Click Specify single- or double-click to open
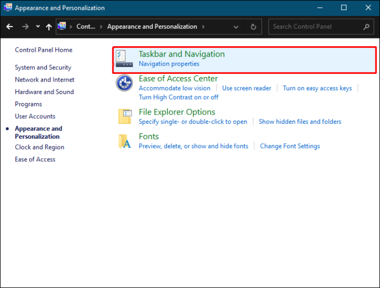 tap(193, 122)
